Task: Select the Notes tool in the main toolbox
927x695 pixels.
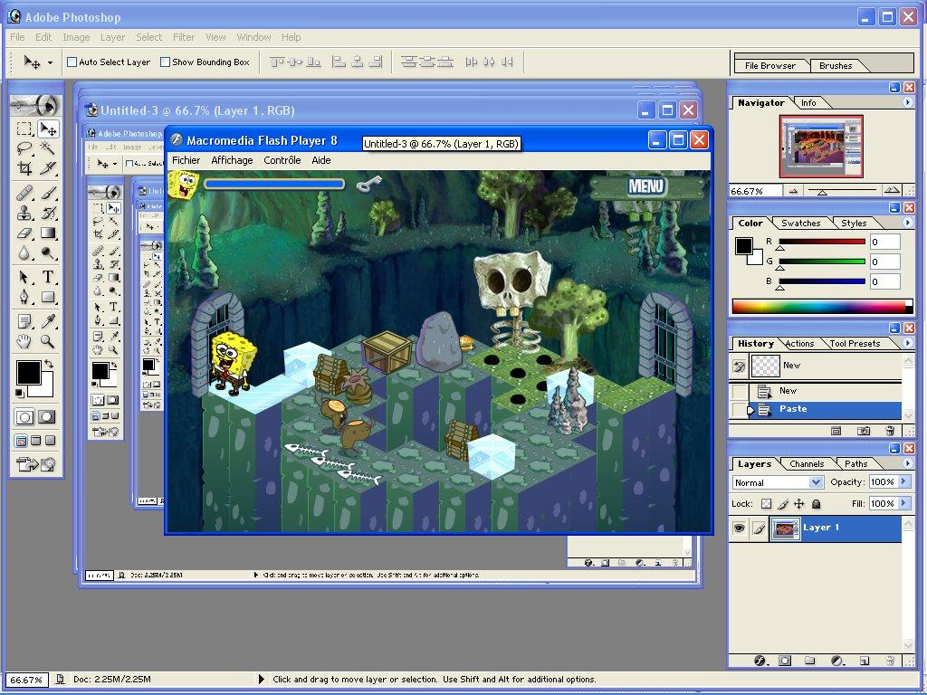Action: pos(24,321)
